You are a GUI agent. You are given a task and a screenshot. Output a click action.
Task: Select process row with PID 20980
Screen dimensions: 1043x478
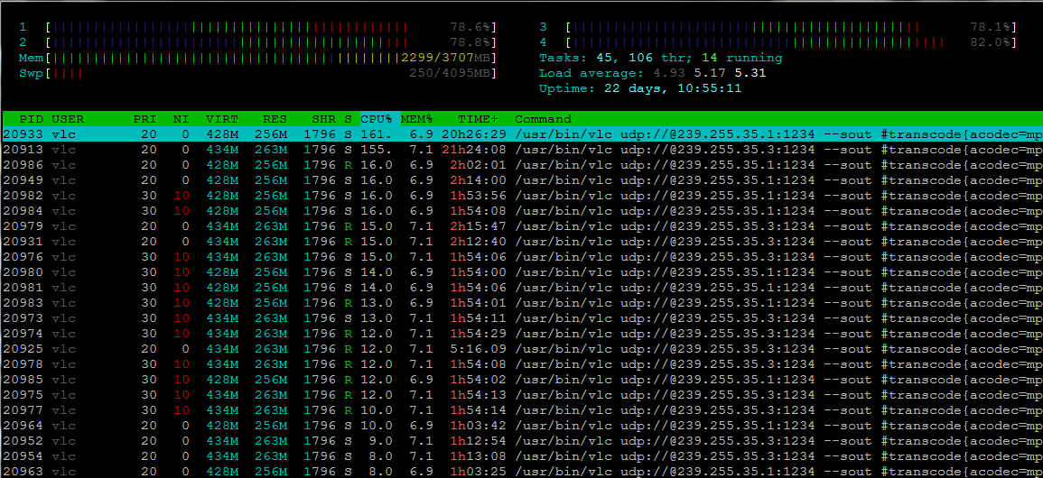point(522,272)
